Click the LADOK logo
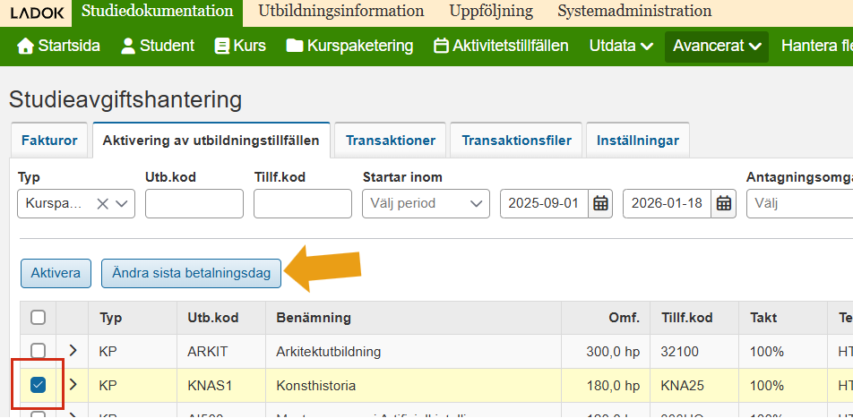 coord(37,12)
